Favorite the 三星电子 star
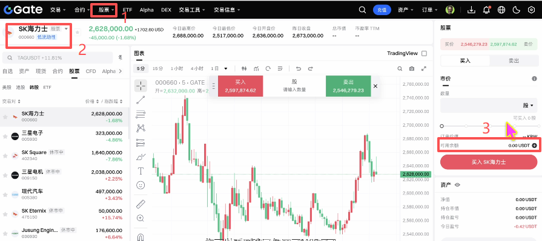542x241 pixels. (5, 137)
